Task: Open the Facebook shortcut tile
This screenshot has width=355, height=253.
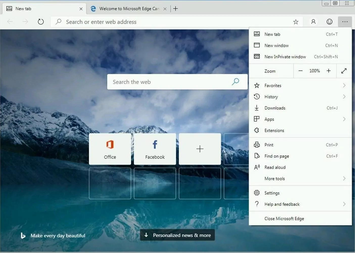Action: pyautogui.click(x=155, y=149)
